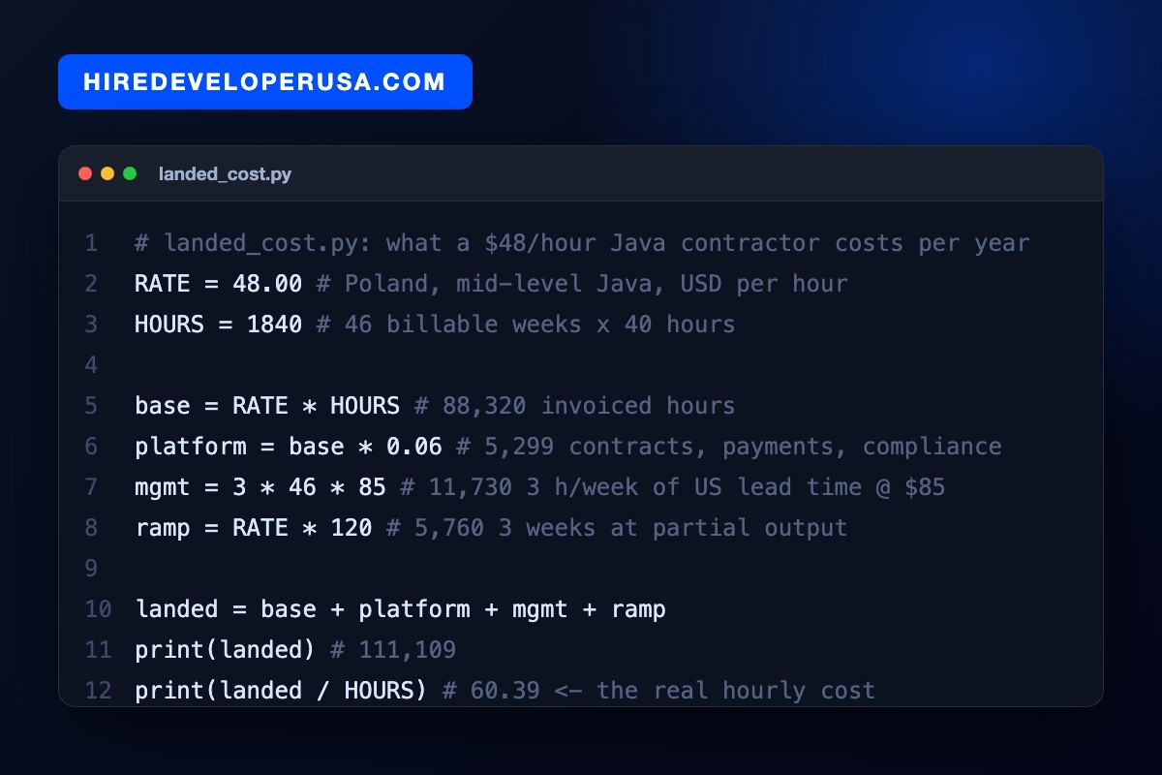Click the 'ramp = RATE * 120' code
Screen dimensions: 1162x775
coord(254,527)
